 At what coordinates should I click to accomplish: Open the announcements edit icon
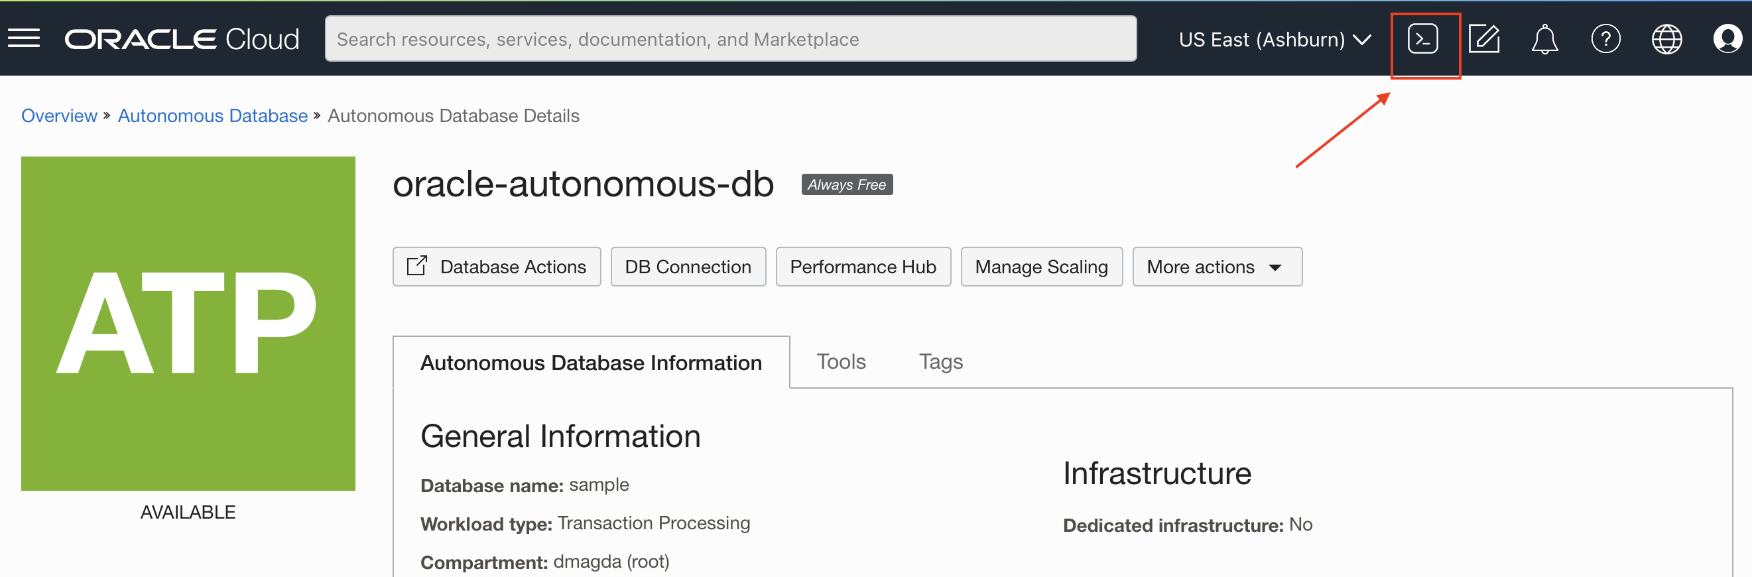(x=1484, y=38)
